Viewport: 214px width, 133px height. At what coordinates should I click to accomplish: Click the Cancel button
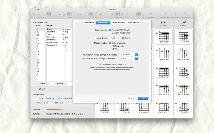pyautogui.click(x=131, y=98)
